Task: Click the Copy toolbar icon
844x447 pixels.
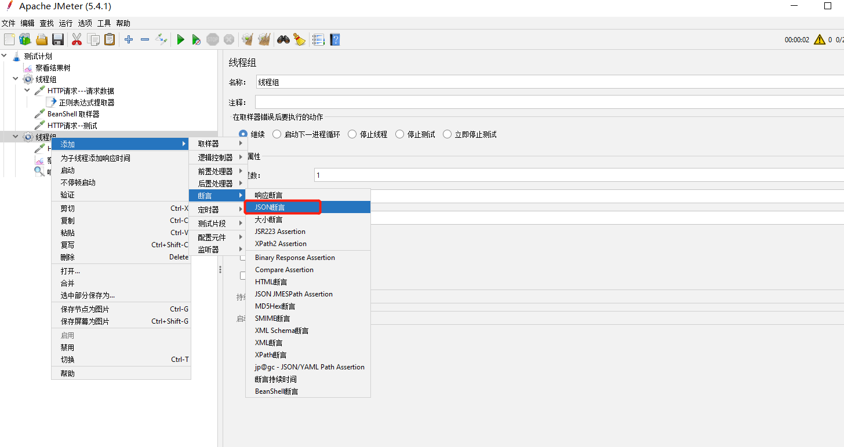Action: [93, 39]
